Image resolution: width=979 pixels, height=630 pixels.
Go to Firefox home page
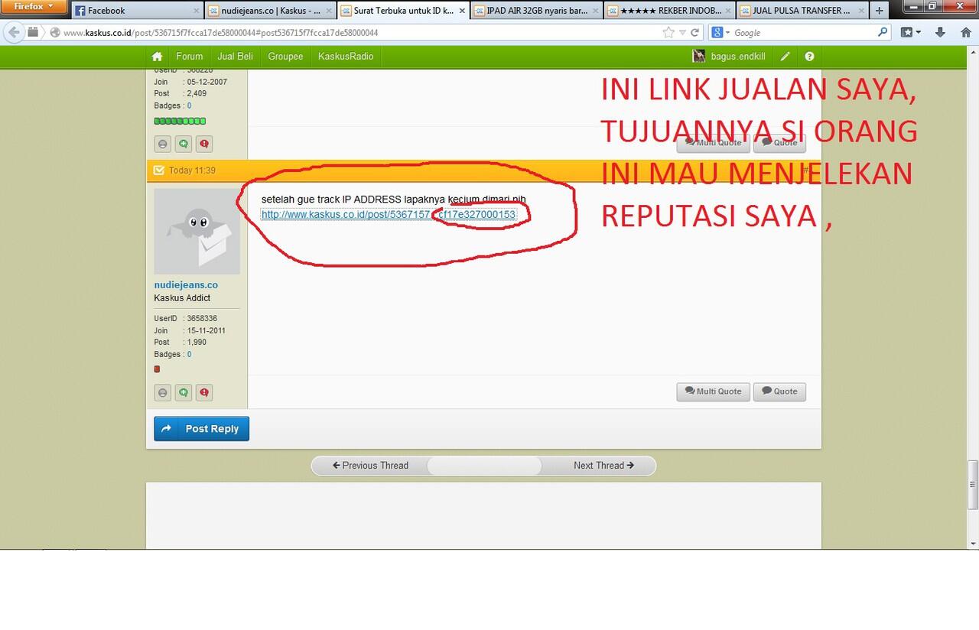pyautogui.click(x=965, y=33)
